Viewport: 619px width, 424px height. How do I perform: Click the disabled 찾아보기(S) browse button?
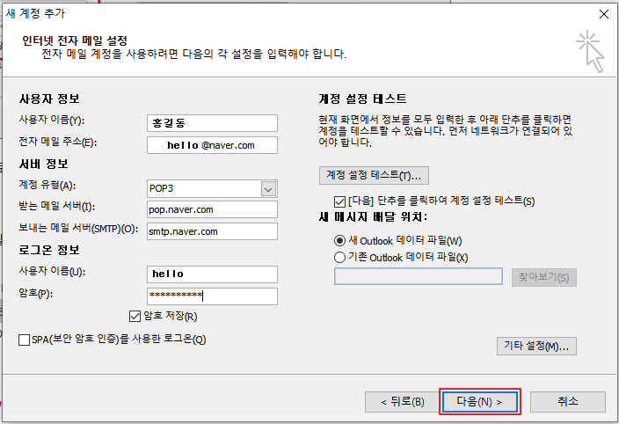tap(544, 277)
